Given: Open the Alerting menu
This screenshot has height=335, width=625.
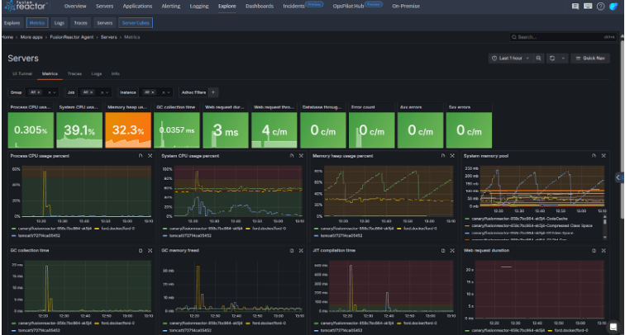Looking at the screenshot, I should (x=171, y=6).
